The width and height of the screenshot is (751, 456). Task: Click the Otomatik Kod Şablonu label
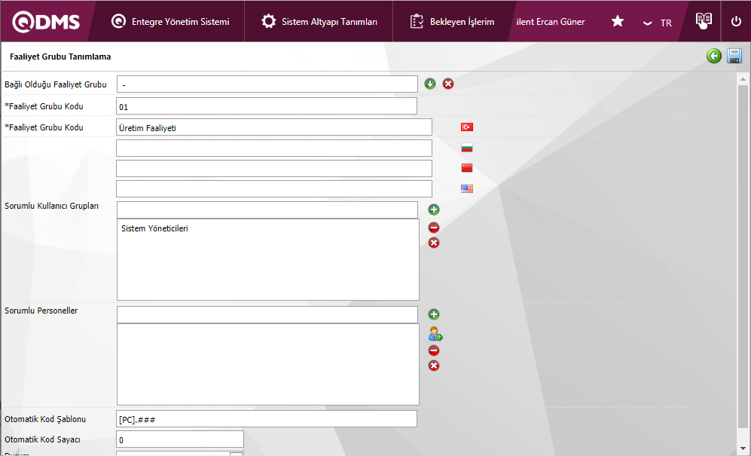pyautogui.click(x=45, y=419)
